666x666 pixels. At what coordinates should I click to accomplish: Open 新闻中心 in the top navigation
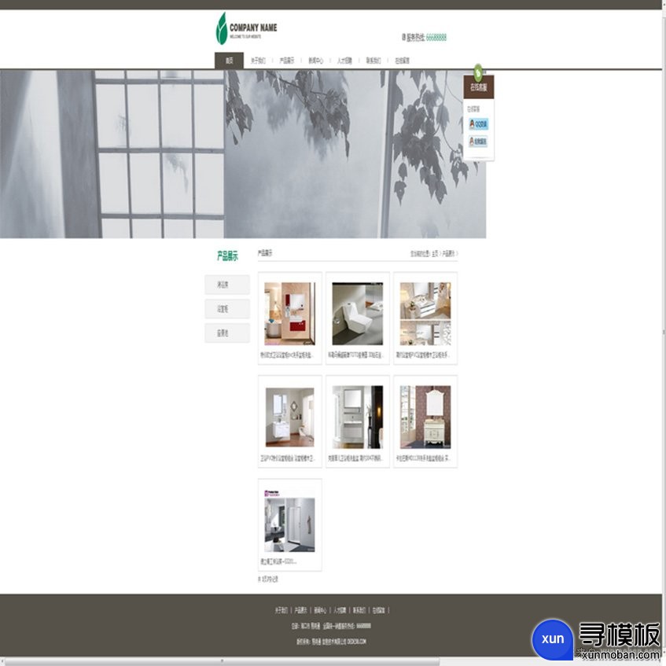click(315, 61)
